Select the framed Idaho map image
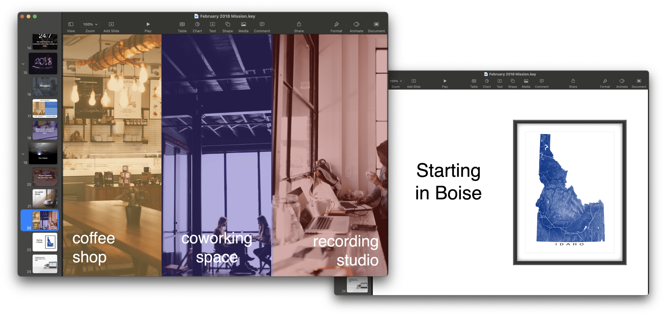This screenshot has height=315, width=664. tap(570, 192)
